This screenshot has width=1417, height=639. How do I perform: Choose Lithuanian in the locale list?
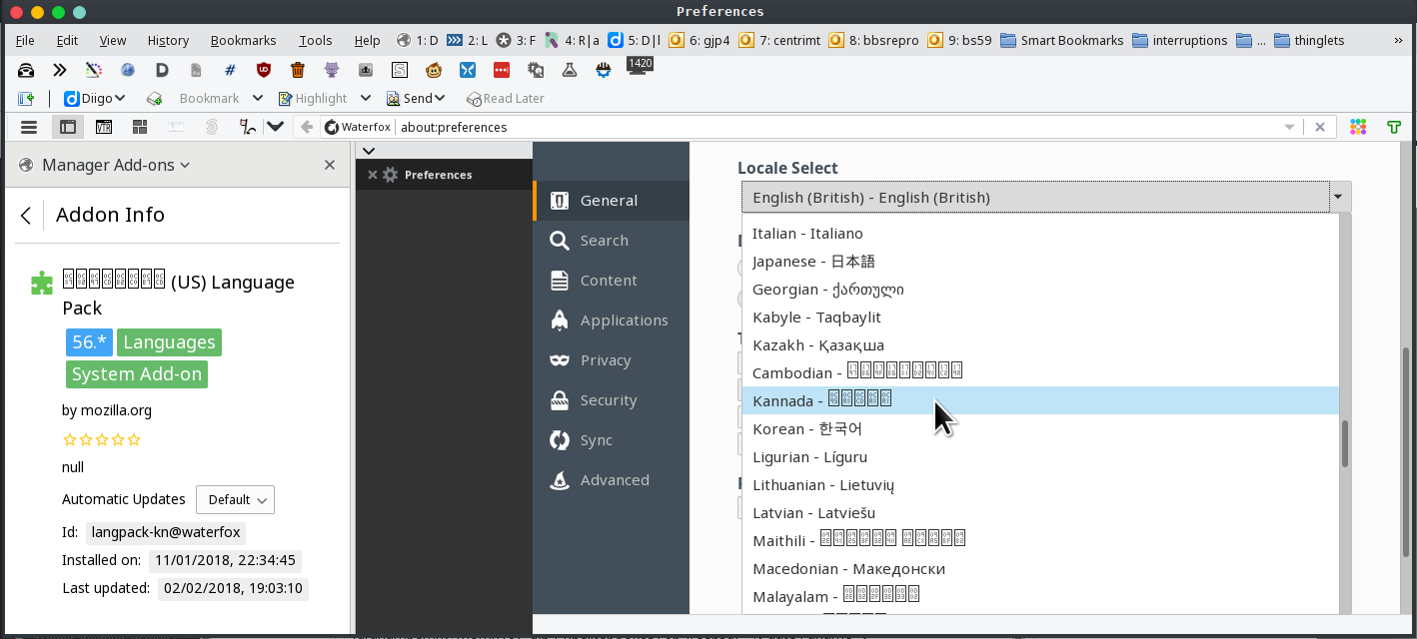pyautogui.click(x=1040, y=484)
